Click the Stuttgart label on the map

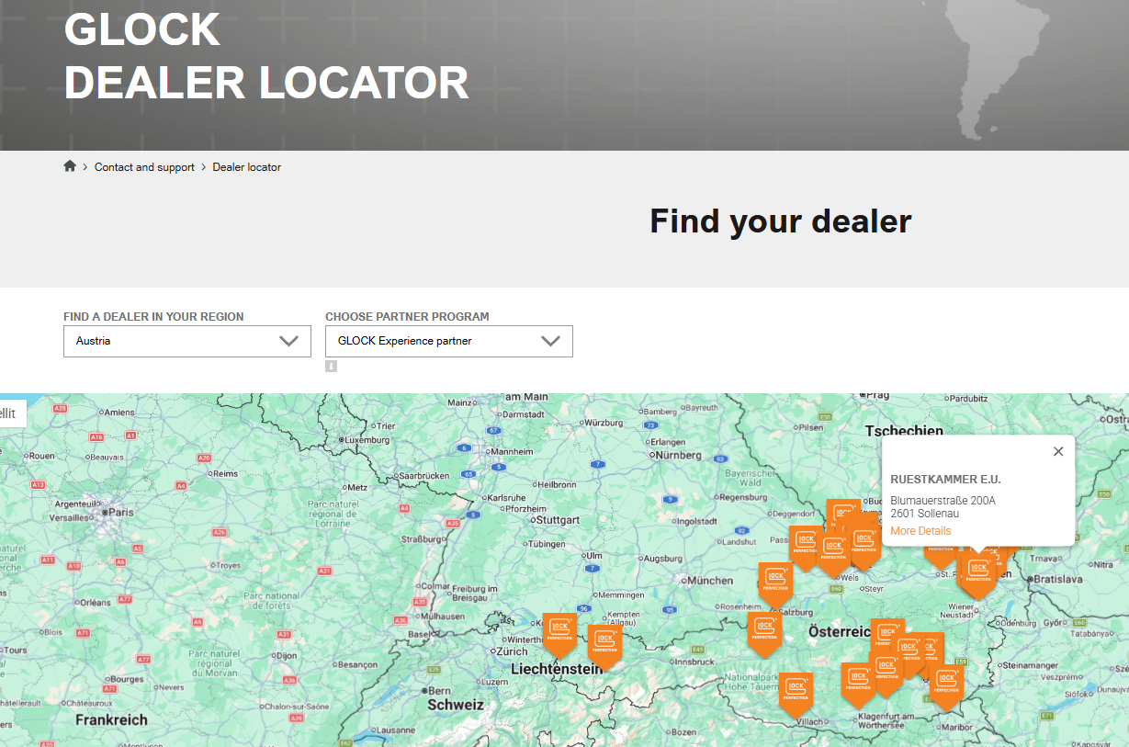pos(558,520)
